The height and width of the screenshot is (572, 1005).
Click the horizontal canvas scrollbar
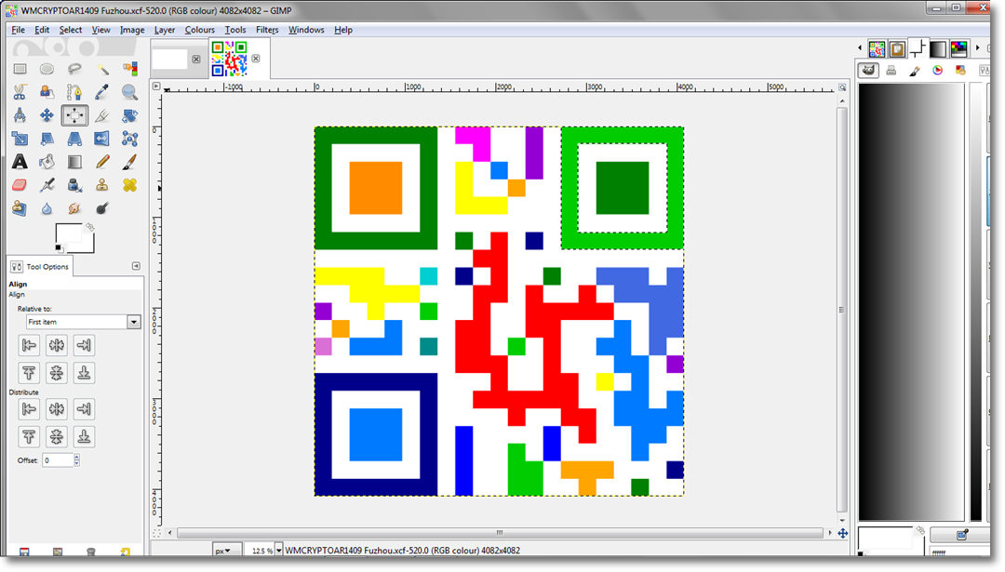click(x=500, y=533)
